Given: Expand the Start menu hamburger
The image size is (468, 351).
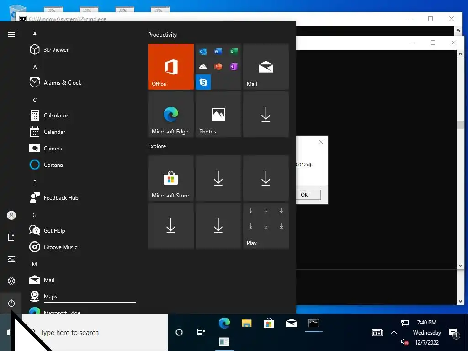Looking at the screenshot, I should click(11, 34).
